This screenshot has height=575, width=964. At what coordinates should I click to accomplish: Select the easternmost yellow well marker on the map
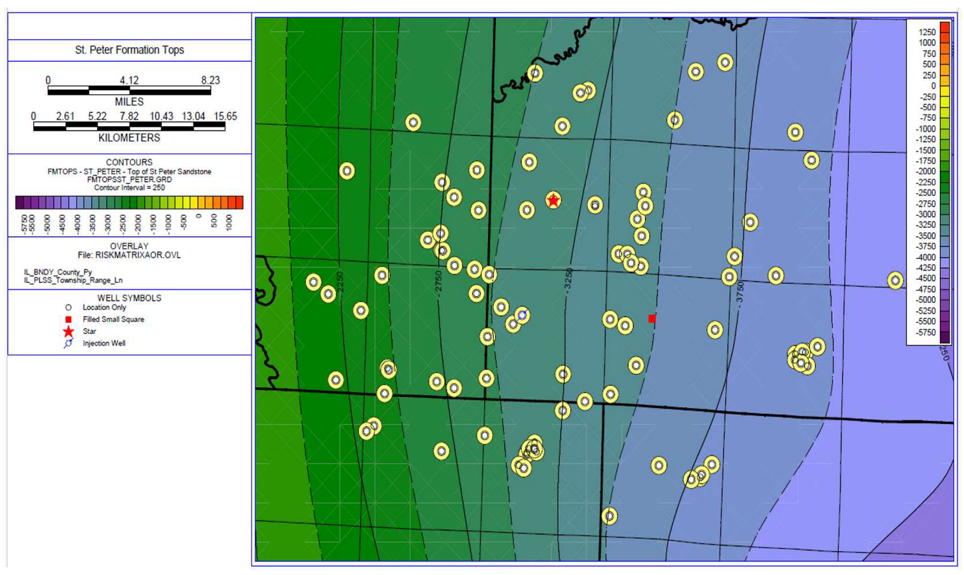[x=895, y=280]
